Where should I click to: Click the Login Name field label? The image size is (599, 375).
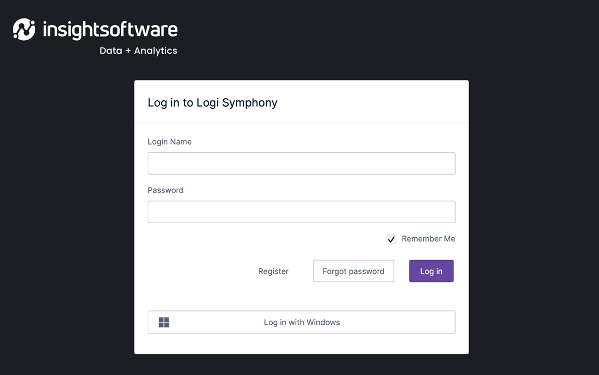(170, 142)
